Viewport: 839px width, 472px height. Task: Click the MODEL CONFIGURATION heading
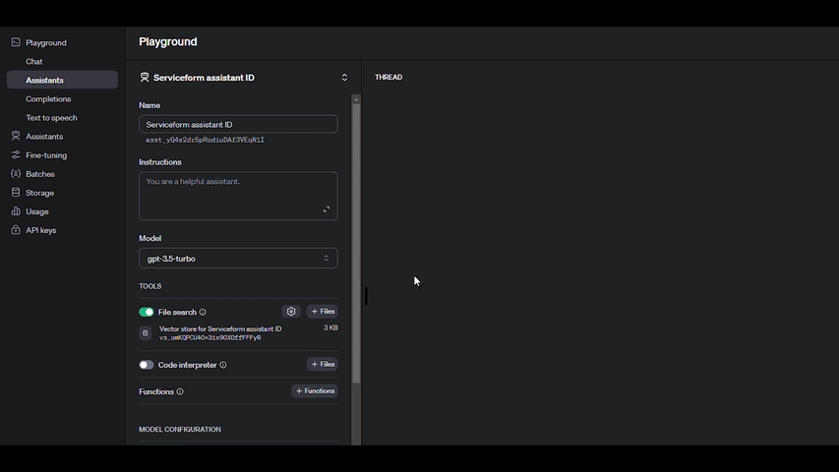[x=180, y=429]
